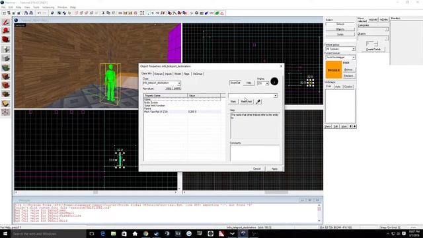
Task: Click the Windows Start button
Action: (5, 233)
